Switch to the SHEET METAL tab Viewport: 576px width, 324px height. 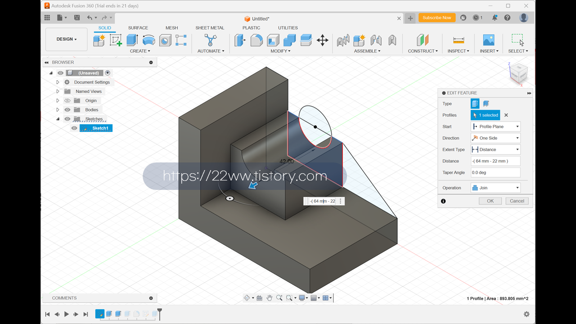(210, 28)
